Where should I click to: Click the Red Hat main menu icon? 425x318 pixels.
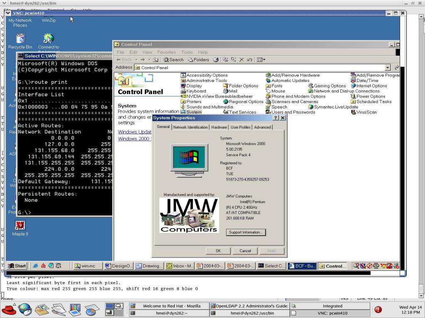(8, 309)
